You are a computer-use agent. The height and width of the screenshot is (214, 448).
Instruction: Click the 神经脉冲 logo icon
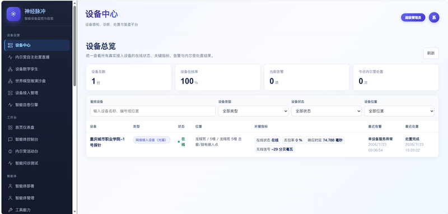[13, 14]
